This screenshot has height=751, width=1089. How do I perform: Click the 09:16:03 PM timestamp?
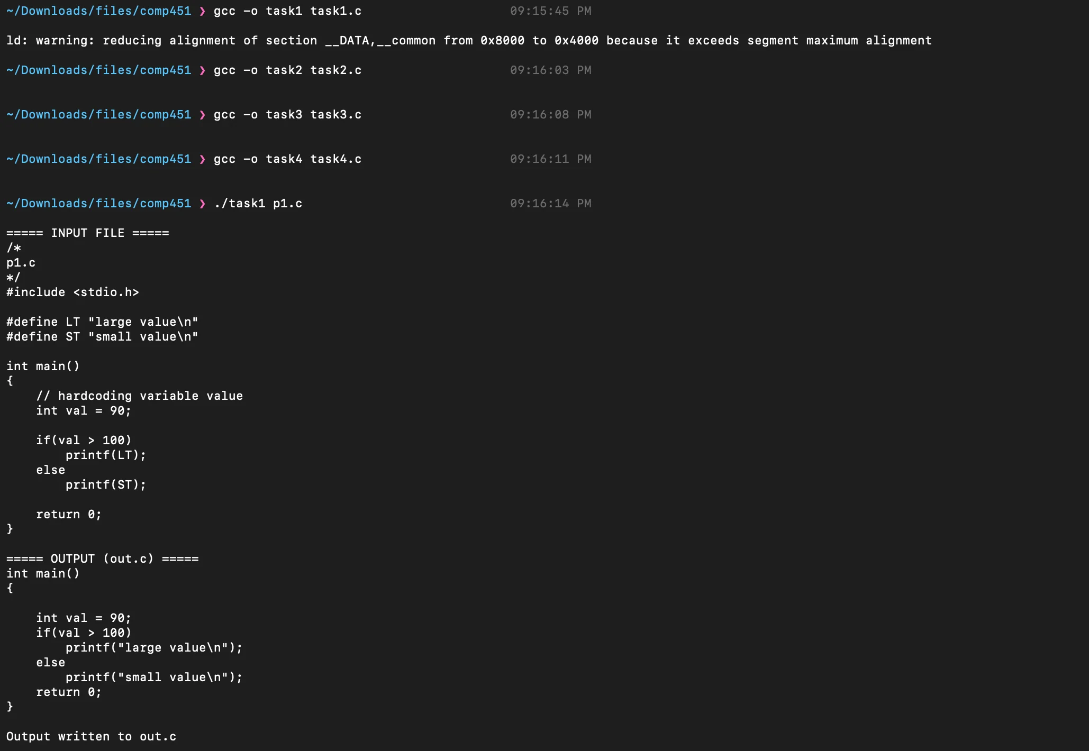point(550,70)
